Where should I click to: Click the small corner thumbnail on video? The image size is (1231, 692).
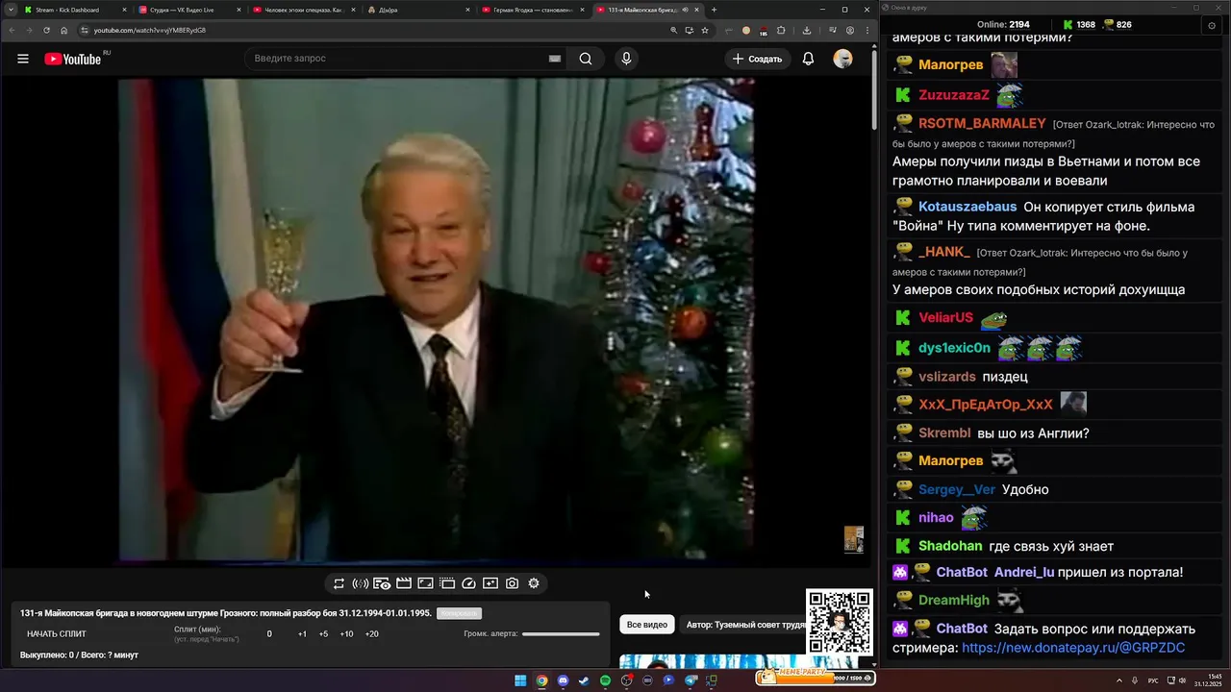853,539
